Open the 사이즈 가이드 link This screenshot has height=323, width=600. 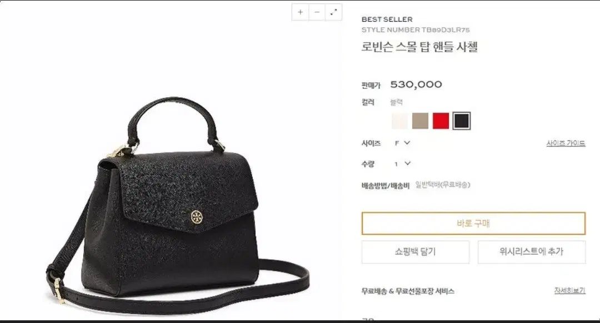tap(566, 143)
